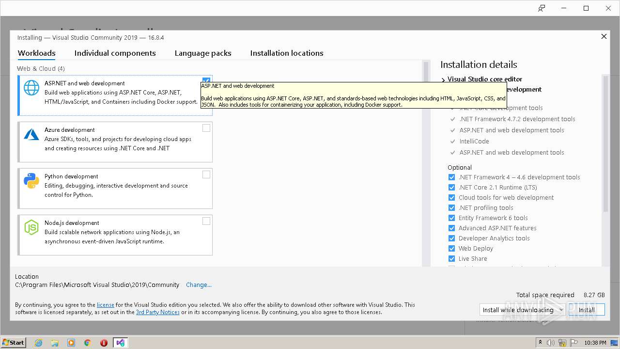
Task: Open the Install while downloading dropdown
Action: coord(522,310)
